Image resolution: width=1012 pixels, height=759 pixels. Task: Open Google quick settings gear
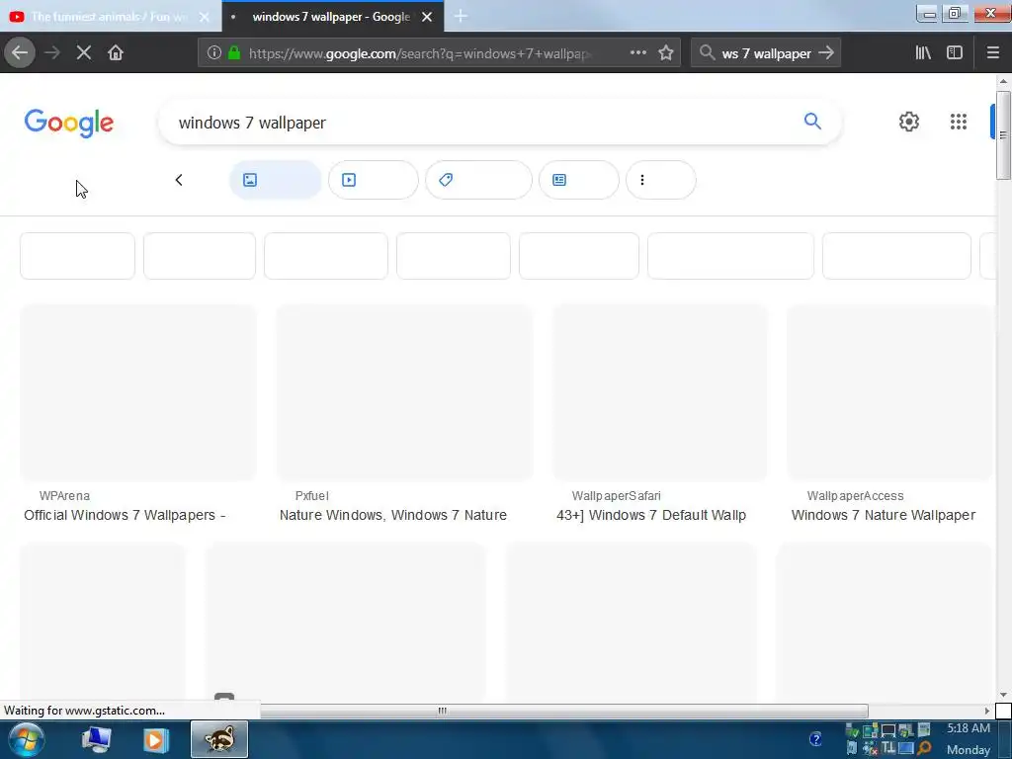(x=909, y=122)
